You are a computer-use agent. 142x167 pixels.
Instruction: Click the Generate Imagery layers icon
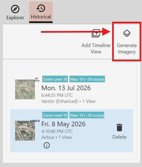tap(127, 33)
